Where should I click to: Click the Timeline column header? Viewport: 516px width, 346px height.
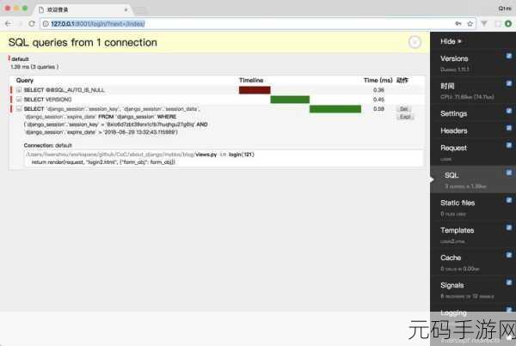point(251,80)
